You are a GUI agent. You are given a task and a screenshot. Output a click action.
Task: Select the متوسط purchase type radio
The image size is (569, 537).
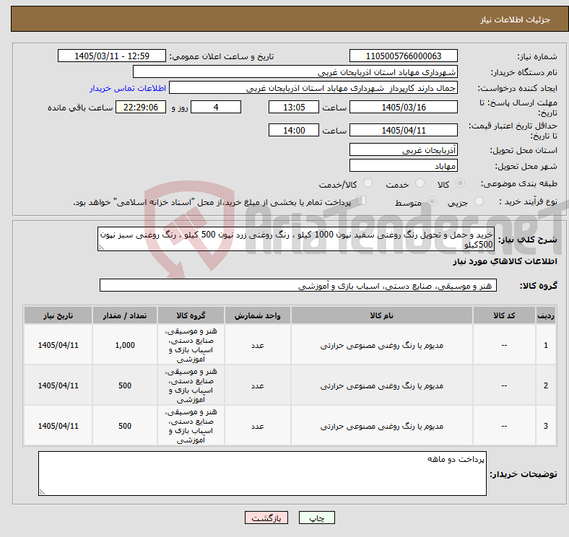pos(432,201)
